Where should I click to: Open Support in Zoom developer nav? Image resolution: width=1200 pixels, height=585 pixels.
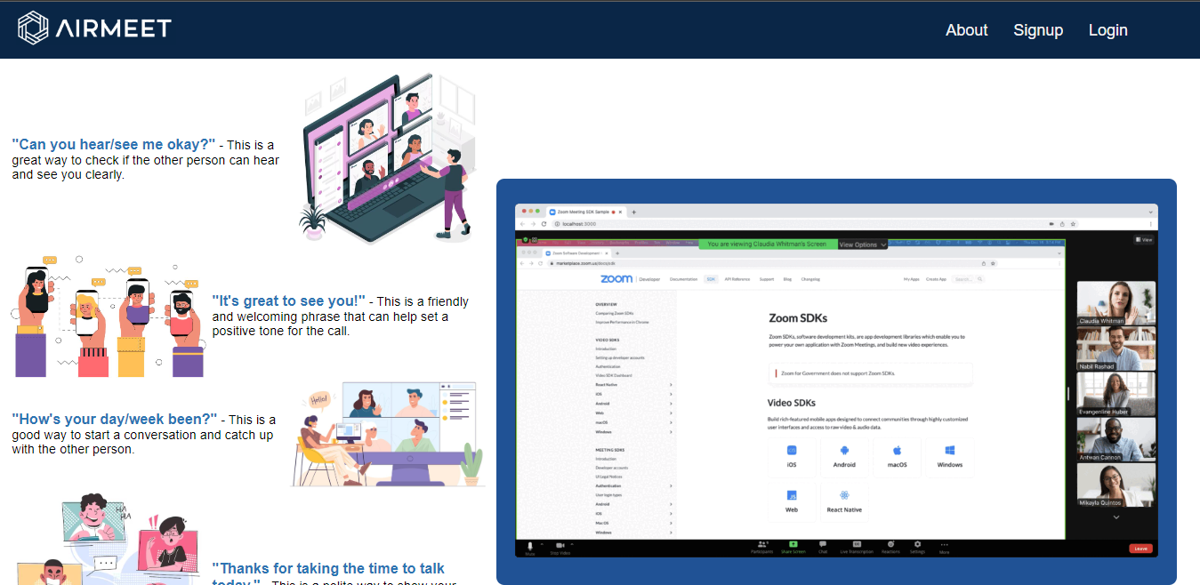(766, 279)
